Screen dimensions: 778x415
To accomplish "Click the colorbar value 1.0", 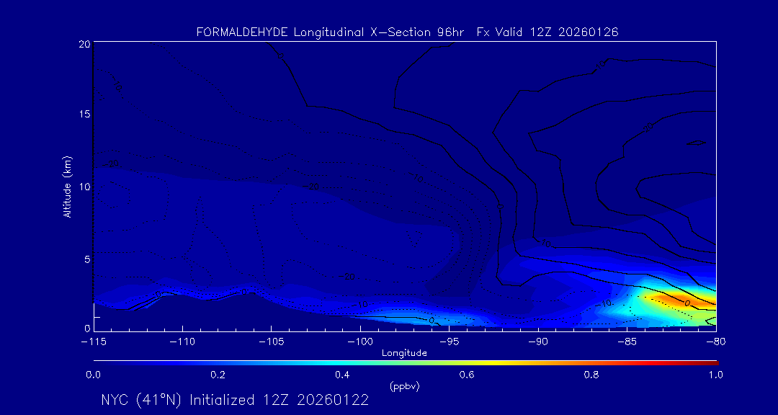I will click(x=715, y=375).
